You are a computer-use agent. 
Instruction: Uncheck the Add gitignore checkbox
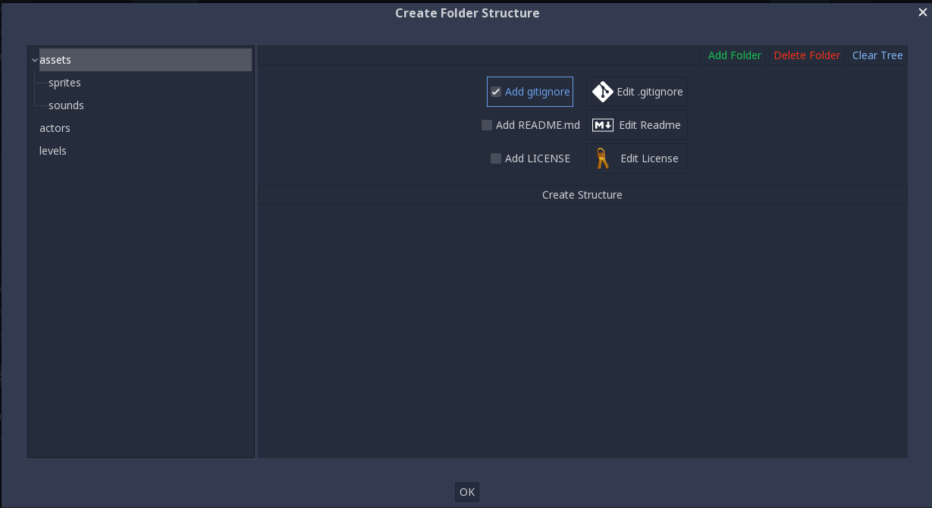tap(496, 92)
